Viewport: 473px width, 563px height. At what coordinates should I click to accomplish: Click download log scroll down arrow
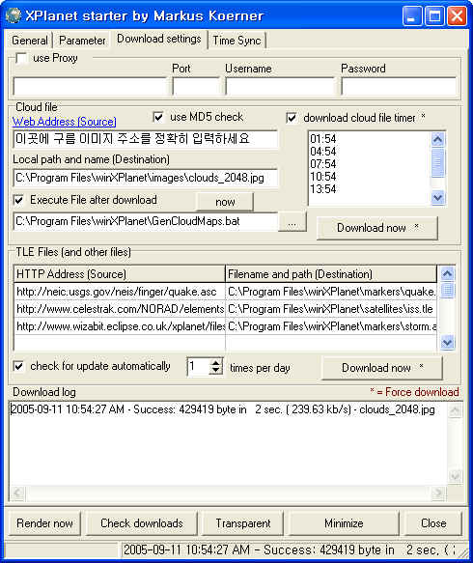[455, 476]
